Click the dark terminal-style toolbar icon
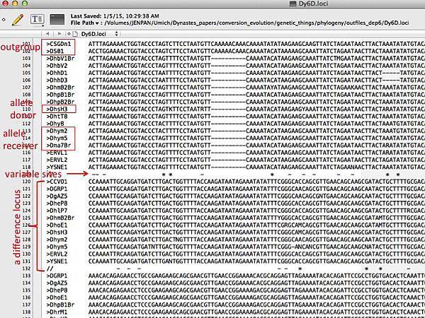Image resolution: width=425 pixels, height=318 pixels. [57, 20]
